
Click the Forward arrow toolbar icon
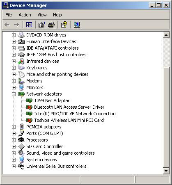tap(16, 25)
